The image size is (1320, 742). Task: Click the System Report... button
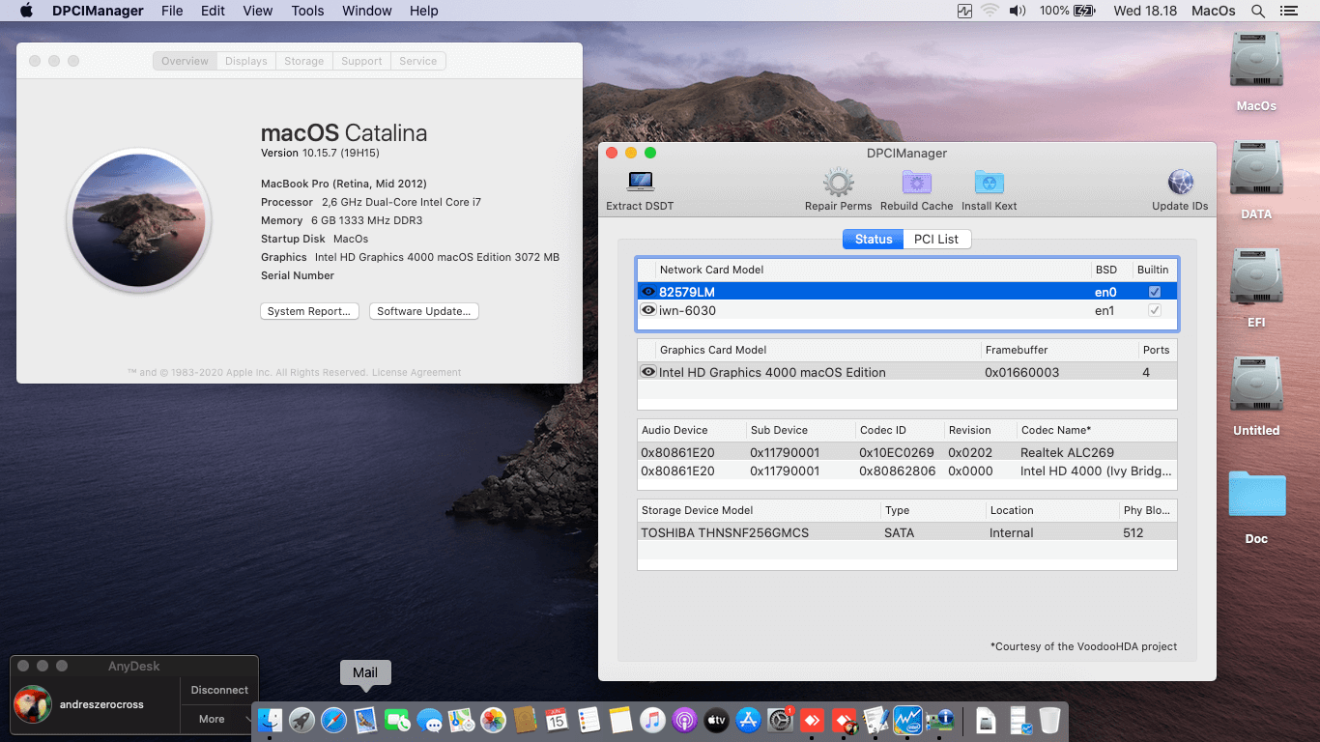[x=309, y=311]
